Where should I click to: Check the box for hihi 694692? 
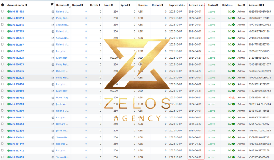pyautogui.click(x=2, y=51)
